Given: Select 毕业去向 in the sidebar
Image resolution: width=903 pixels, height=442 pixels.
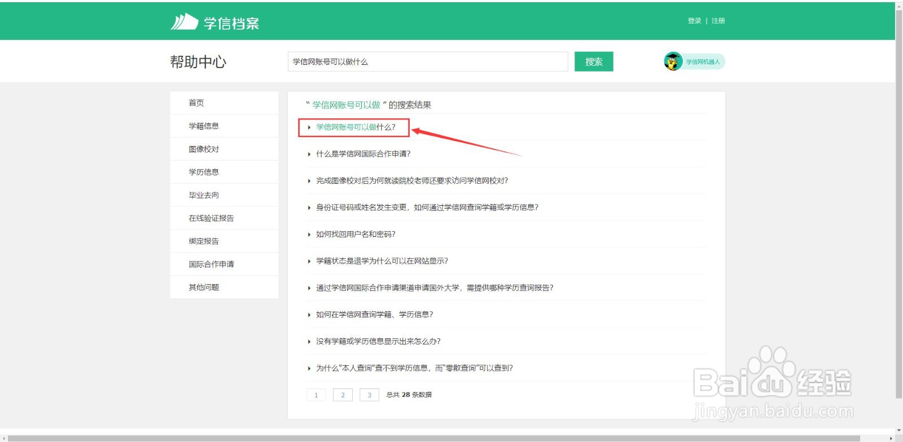Looking at the screenshot, I should [224, 195].
